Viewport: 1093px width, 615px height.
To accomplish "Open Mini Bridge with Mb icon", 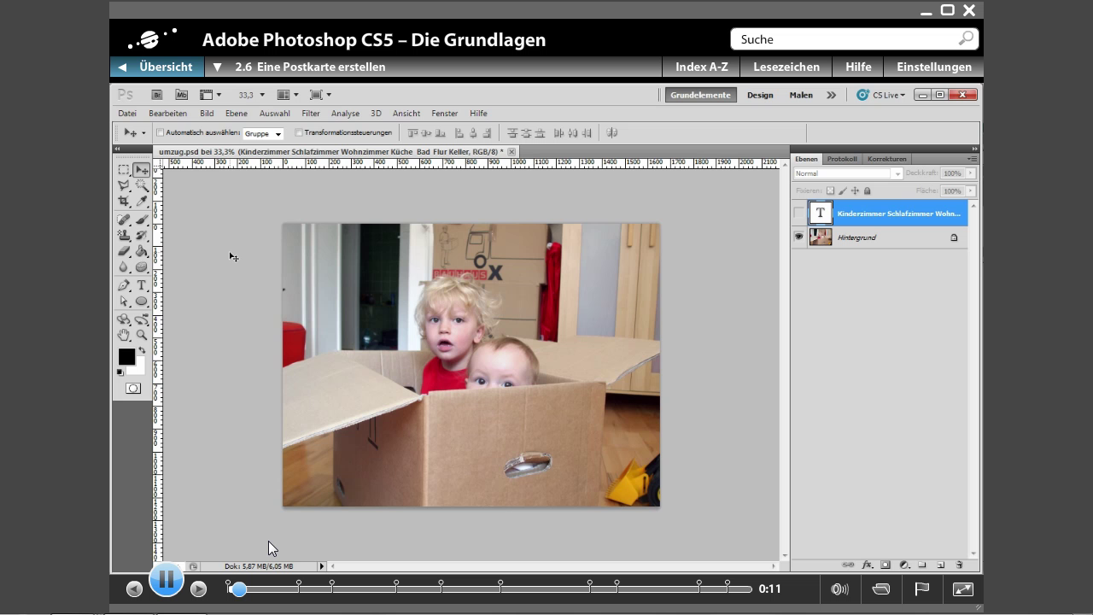I will (x=181, y=95).
